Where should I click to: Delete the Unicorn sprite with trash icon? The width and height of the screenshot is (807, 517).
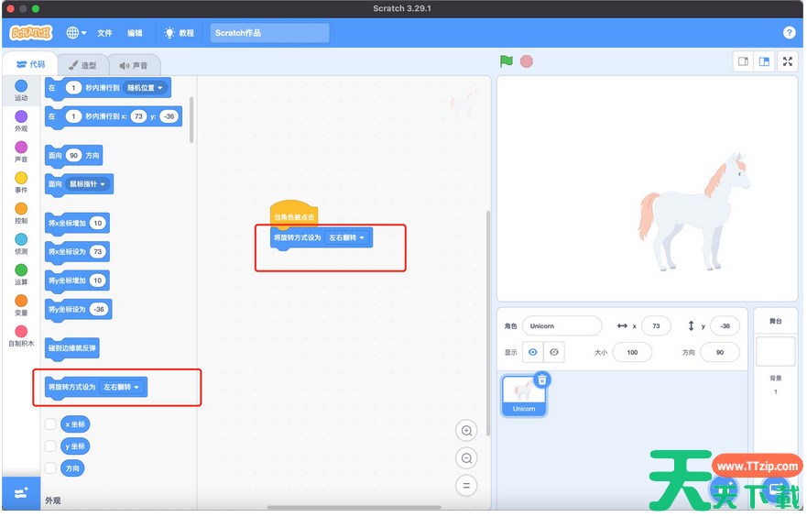point(542,379)
